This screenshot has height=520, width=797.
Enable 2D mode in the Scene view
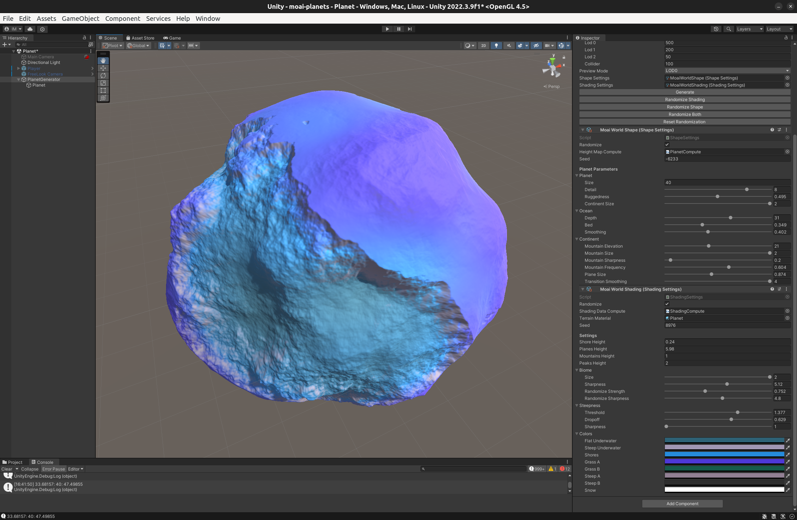[x=483, y=46]
